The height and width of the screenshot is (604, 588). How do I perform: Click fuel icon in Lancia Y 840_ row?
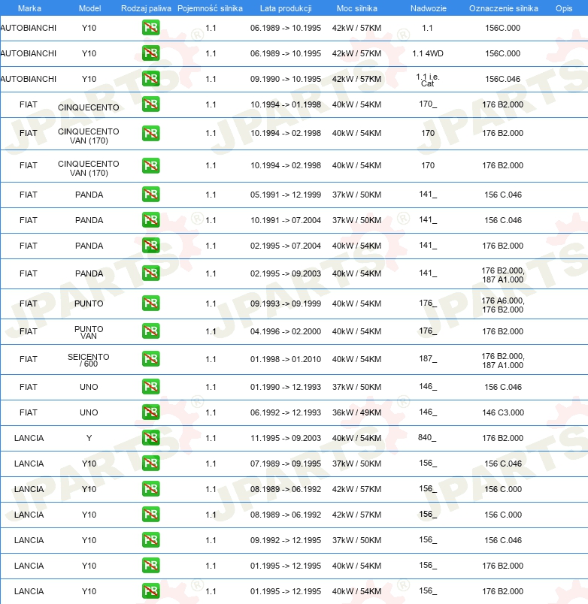tap(150, 437)
